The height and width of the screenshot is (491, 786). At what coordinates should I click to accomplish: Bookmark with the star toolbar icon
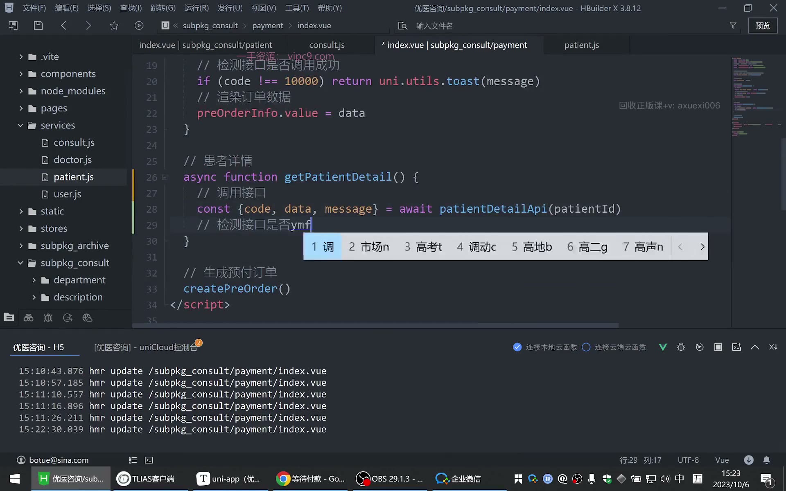pyautogui.click(x=114, y=25)
